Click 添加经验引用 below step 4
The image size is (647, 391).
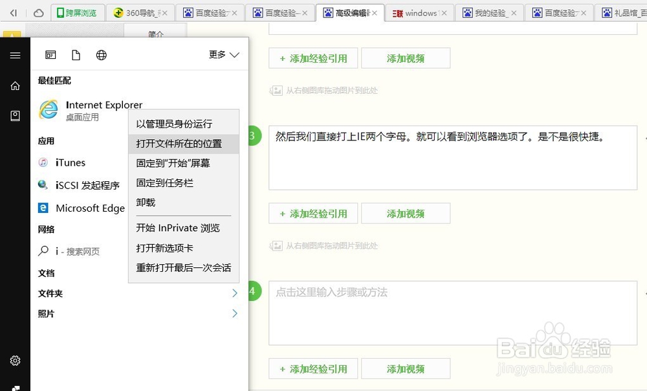point(313,369)
